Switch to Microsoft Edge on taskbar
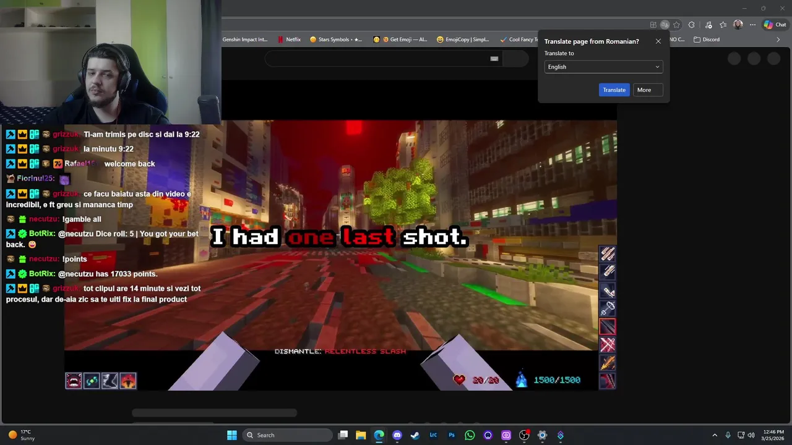 coord(379,435)
